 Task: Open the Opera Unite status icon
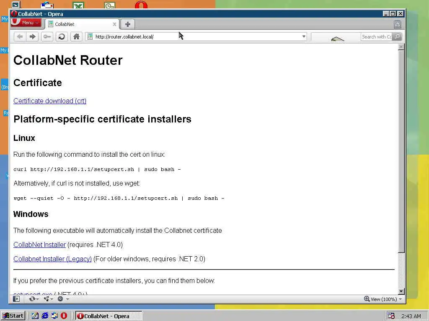47,299
